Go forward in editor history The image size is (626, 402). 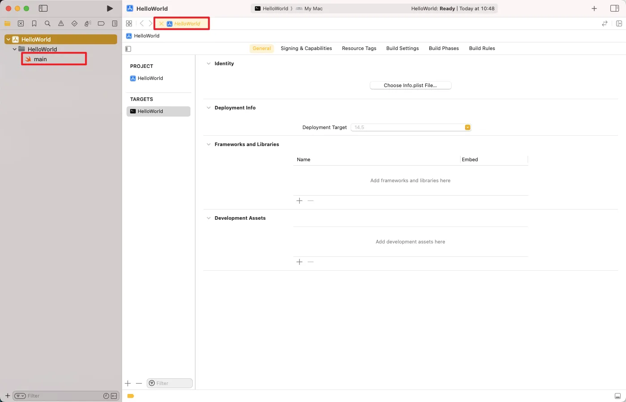point(150,23)
